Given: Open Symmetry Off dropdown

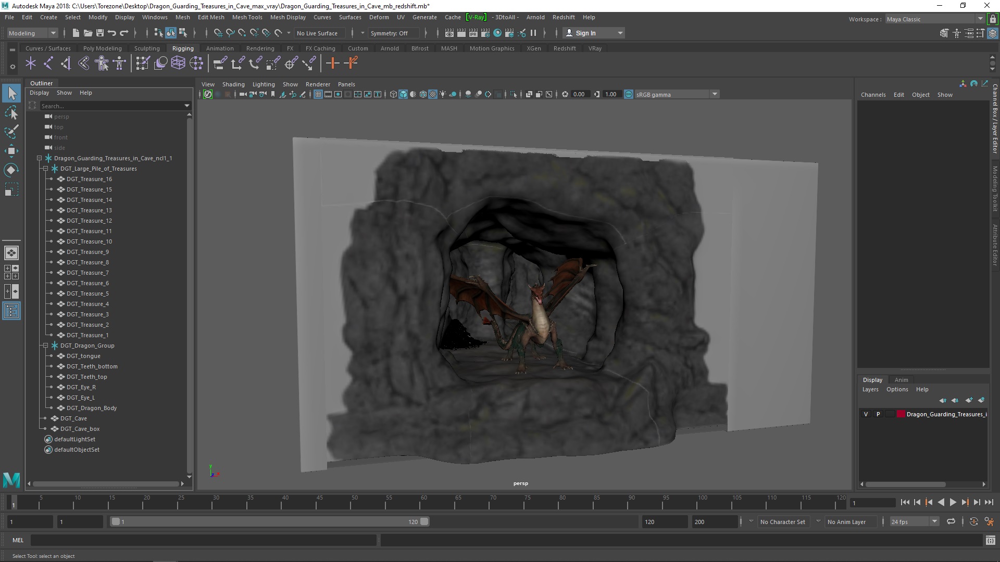Looking at the screenshot, I should (393, 33).
